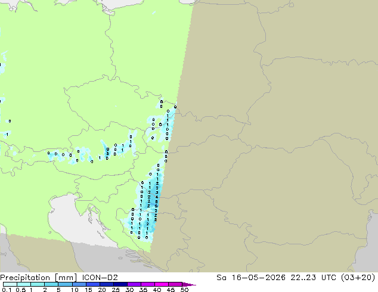Click the 0.1–0.5 mm legend color swatch

(x=10, y=284)
